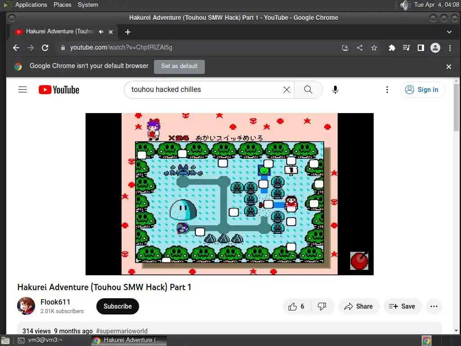Click the magnifier search button
The width and height of the screenshot is (461, 346).
(308, 90)
